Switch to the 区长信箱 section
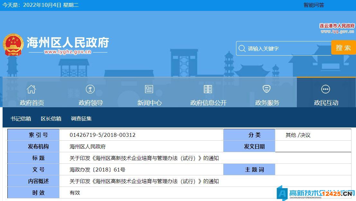This screenshot has width=356, height=201. 51,118
